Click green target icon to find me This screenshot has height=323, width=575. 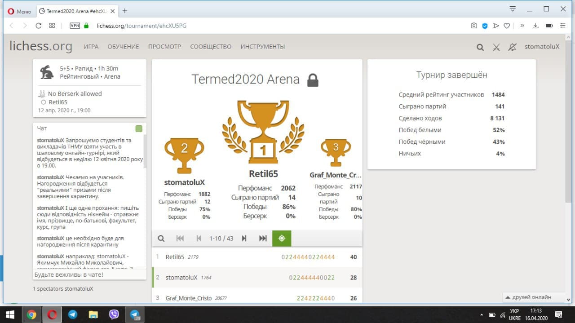point(282,238)
